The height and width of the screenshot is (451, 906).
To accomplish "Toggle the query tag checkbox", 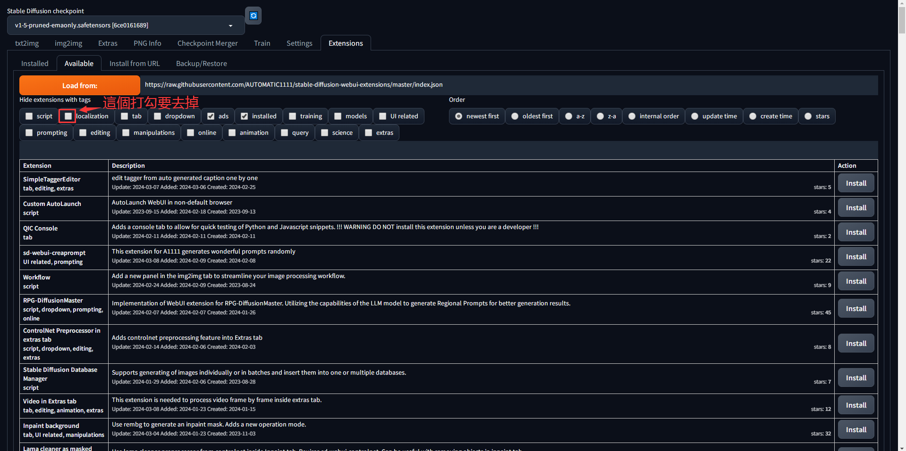I will tap(285, 132).
